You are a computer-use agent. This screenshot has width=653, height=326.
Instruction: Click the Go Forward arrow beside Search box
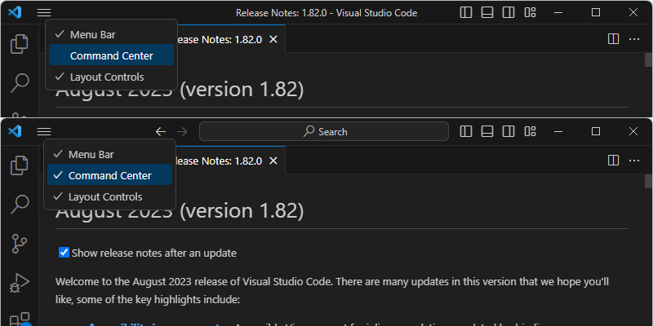(x=182, y=131)
